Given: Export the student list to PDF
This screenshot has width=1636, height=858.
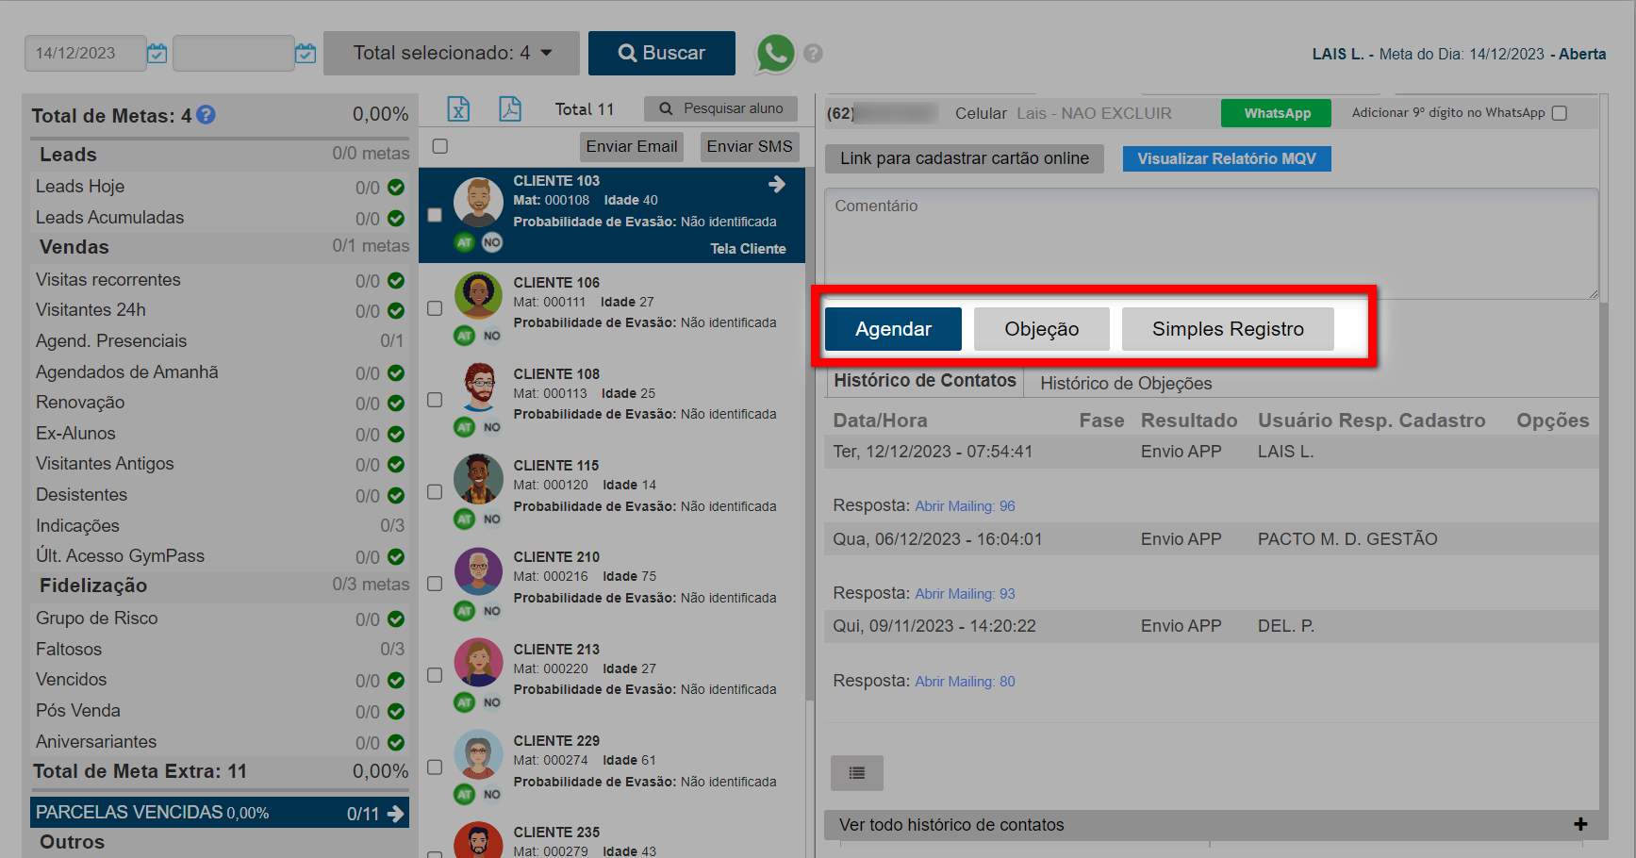Looking at the screenshot, I should [x=510, y=109].
